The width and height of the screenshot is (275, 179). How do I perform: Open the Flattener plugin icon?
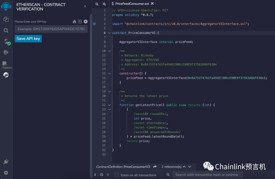(x=6, y=64)
